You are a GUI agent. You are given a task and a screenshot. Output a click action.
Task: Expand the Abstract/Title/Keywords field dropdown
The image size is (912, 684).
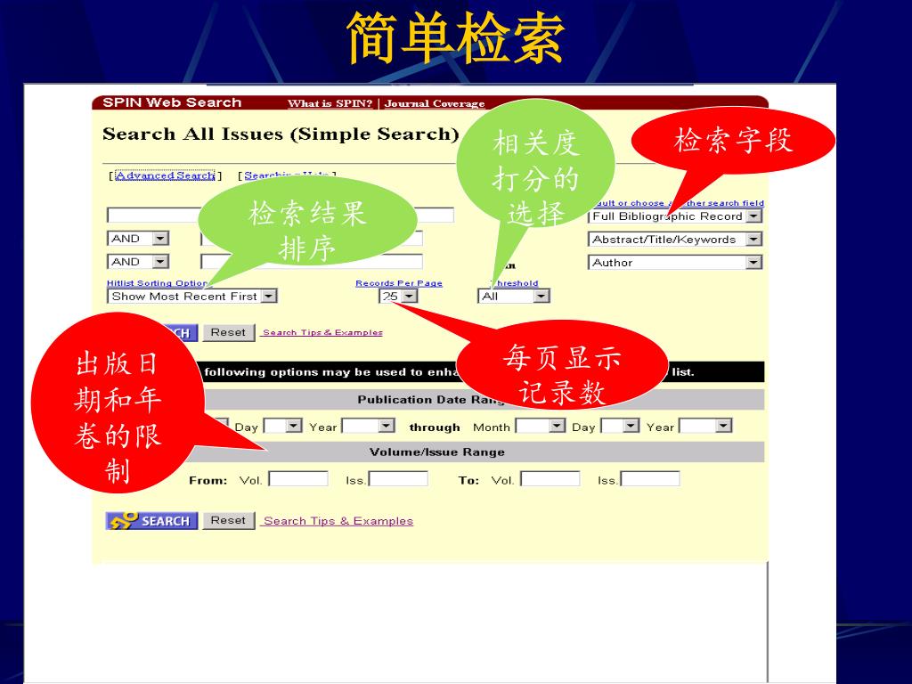click(x=675, y=239)
